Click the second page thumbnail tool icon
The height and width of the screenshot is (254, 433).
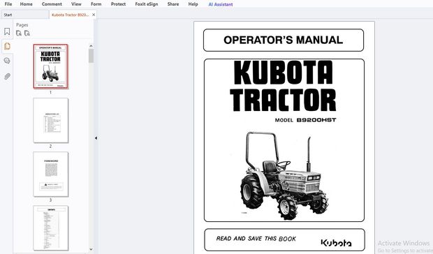27,33
